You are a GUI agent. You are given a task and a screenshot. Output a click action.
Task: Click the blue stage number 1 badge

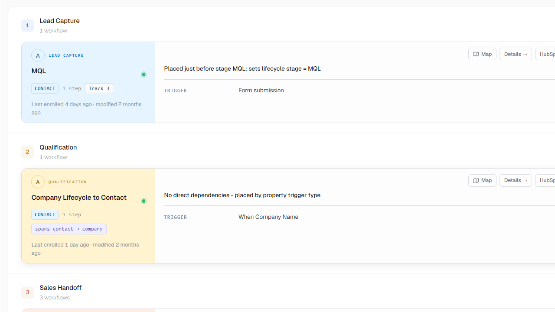27,26
